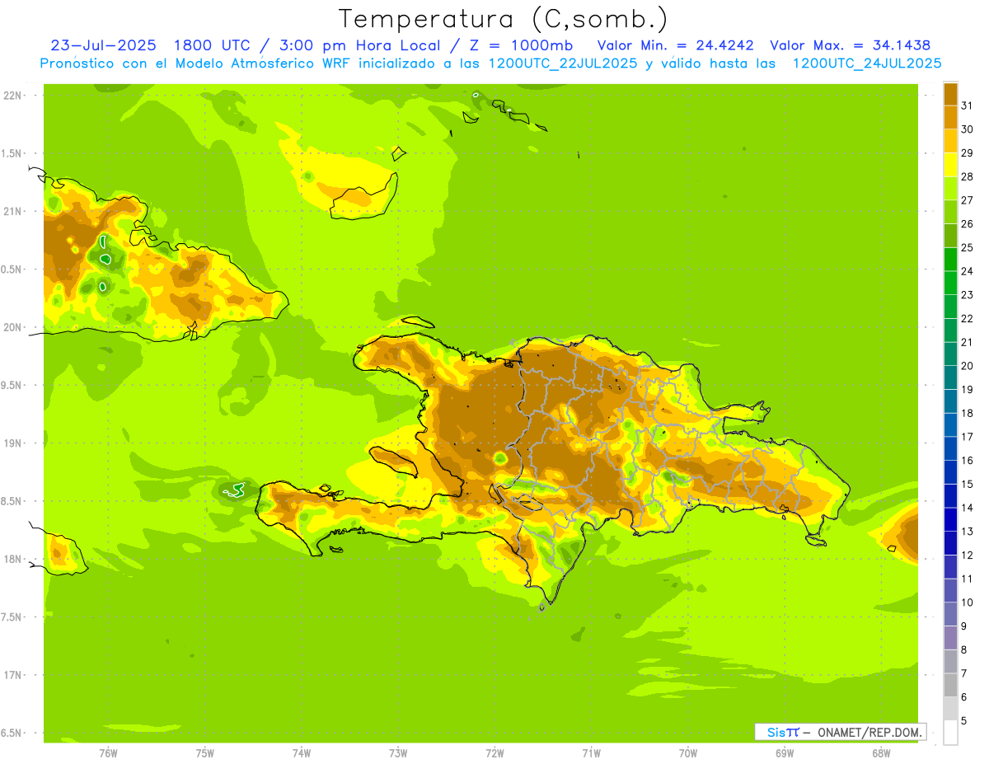Image resolution: width=989 pixels, height=764 pixels.
Task: Click the colorbar label '24'
Action: tap(967, 271)
